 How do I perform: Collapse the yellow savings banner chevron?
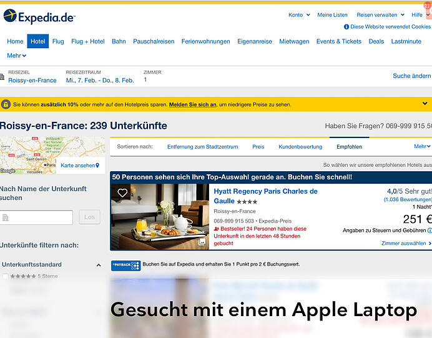click(x=425, y=103)
